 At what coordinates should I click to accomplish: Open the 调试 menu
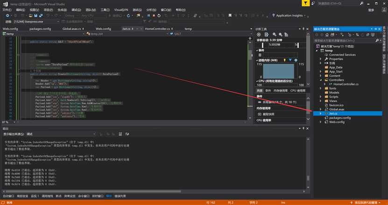tap(76, 10)
